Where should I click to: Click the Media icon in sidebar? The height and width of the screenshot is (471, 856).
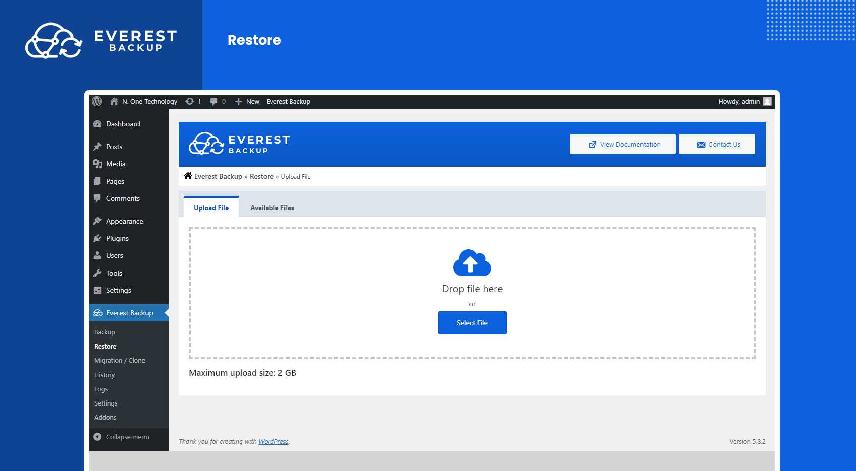point(98,164)
